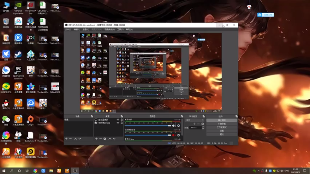Move scene down in scenes list
310x174 pixels.
tap(80, 139)
